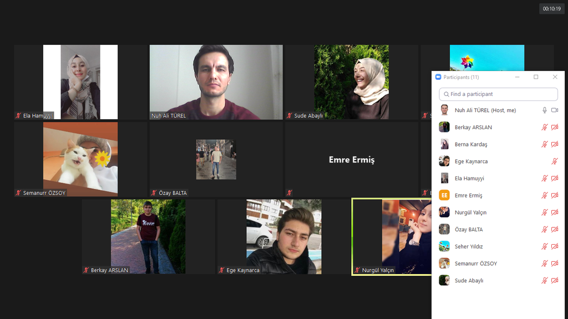Click the Emre Ermiş name tile
The height and width of the screenshot is (319, 568).
[351, 159]
